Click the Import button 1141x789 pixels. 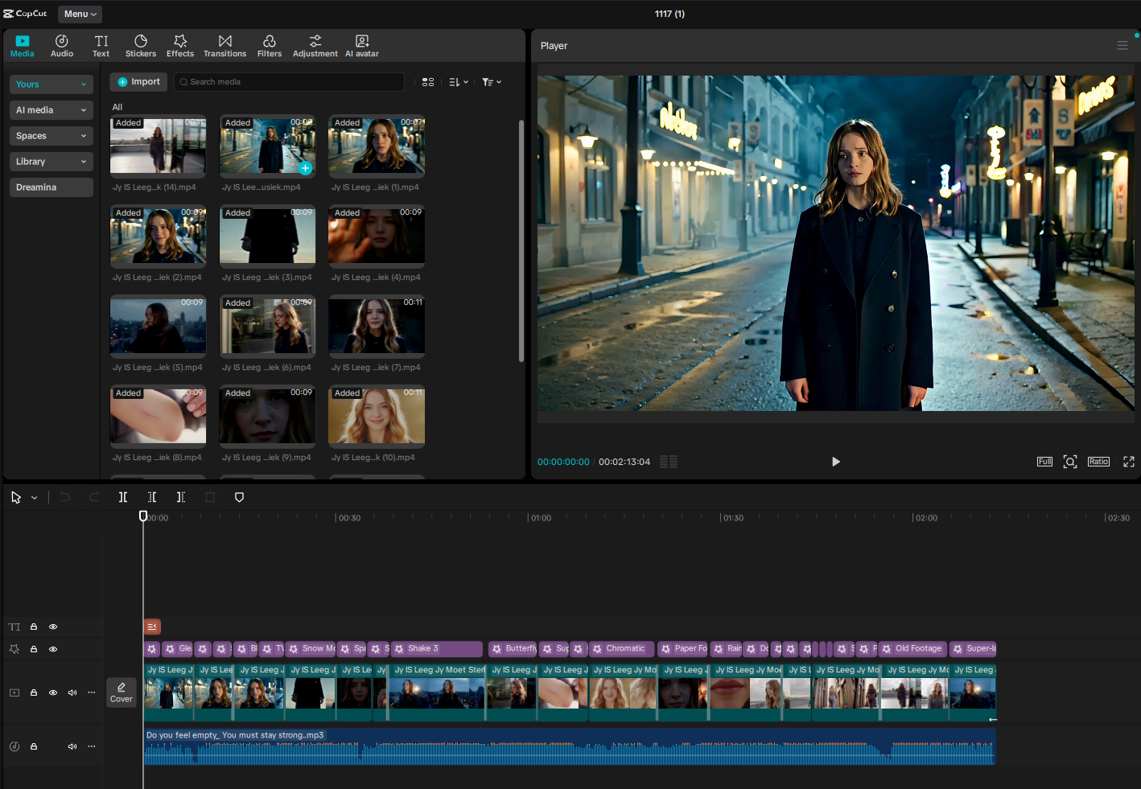tap(138, 82)
